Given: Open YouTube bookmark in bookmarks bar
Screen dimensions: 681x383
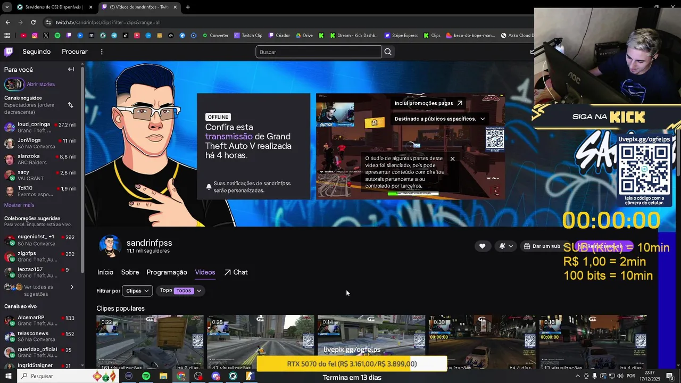Looking at the screenshot, I should [x=23, y=36].
